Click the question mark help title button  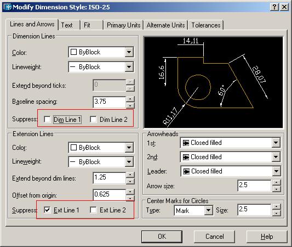coord(274,7)
